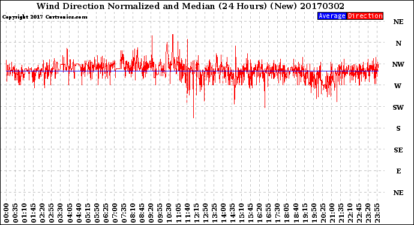Screen dimensions: 414x225
Task: Click the 23:20 time axis label
Action: tap(368, 213)
